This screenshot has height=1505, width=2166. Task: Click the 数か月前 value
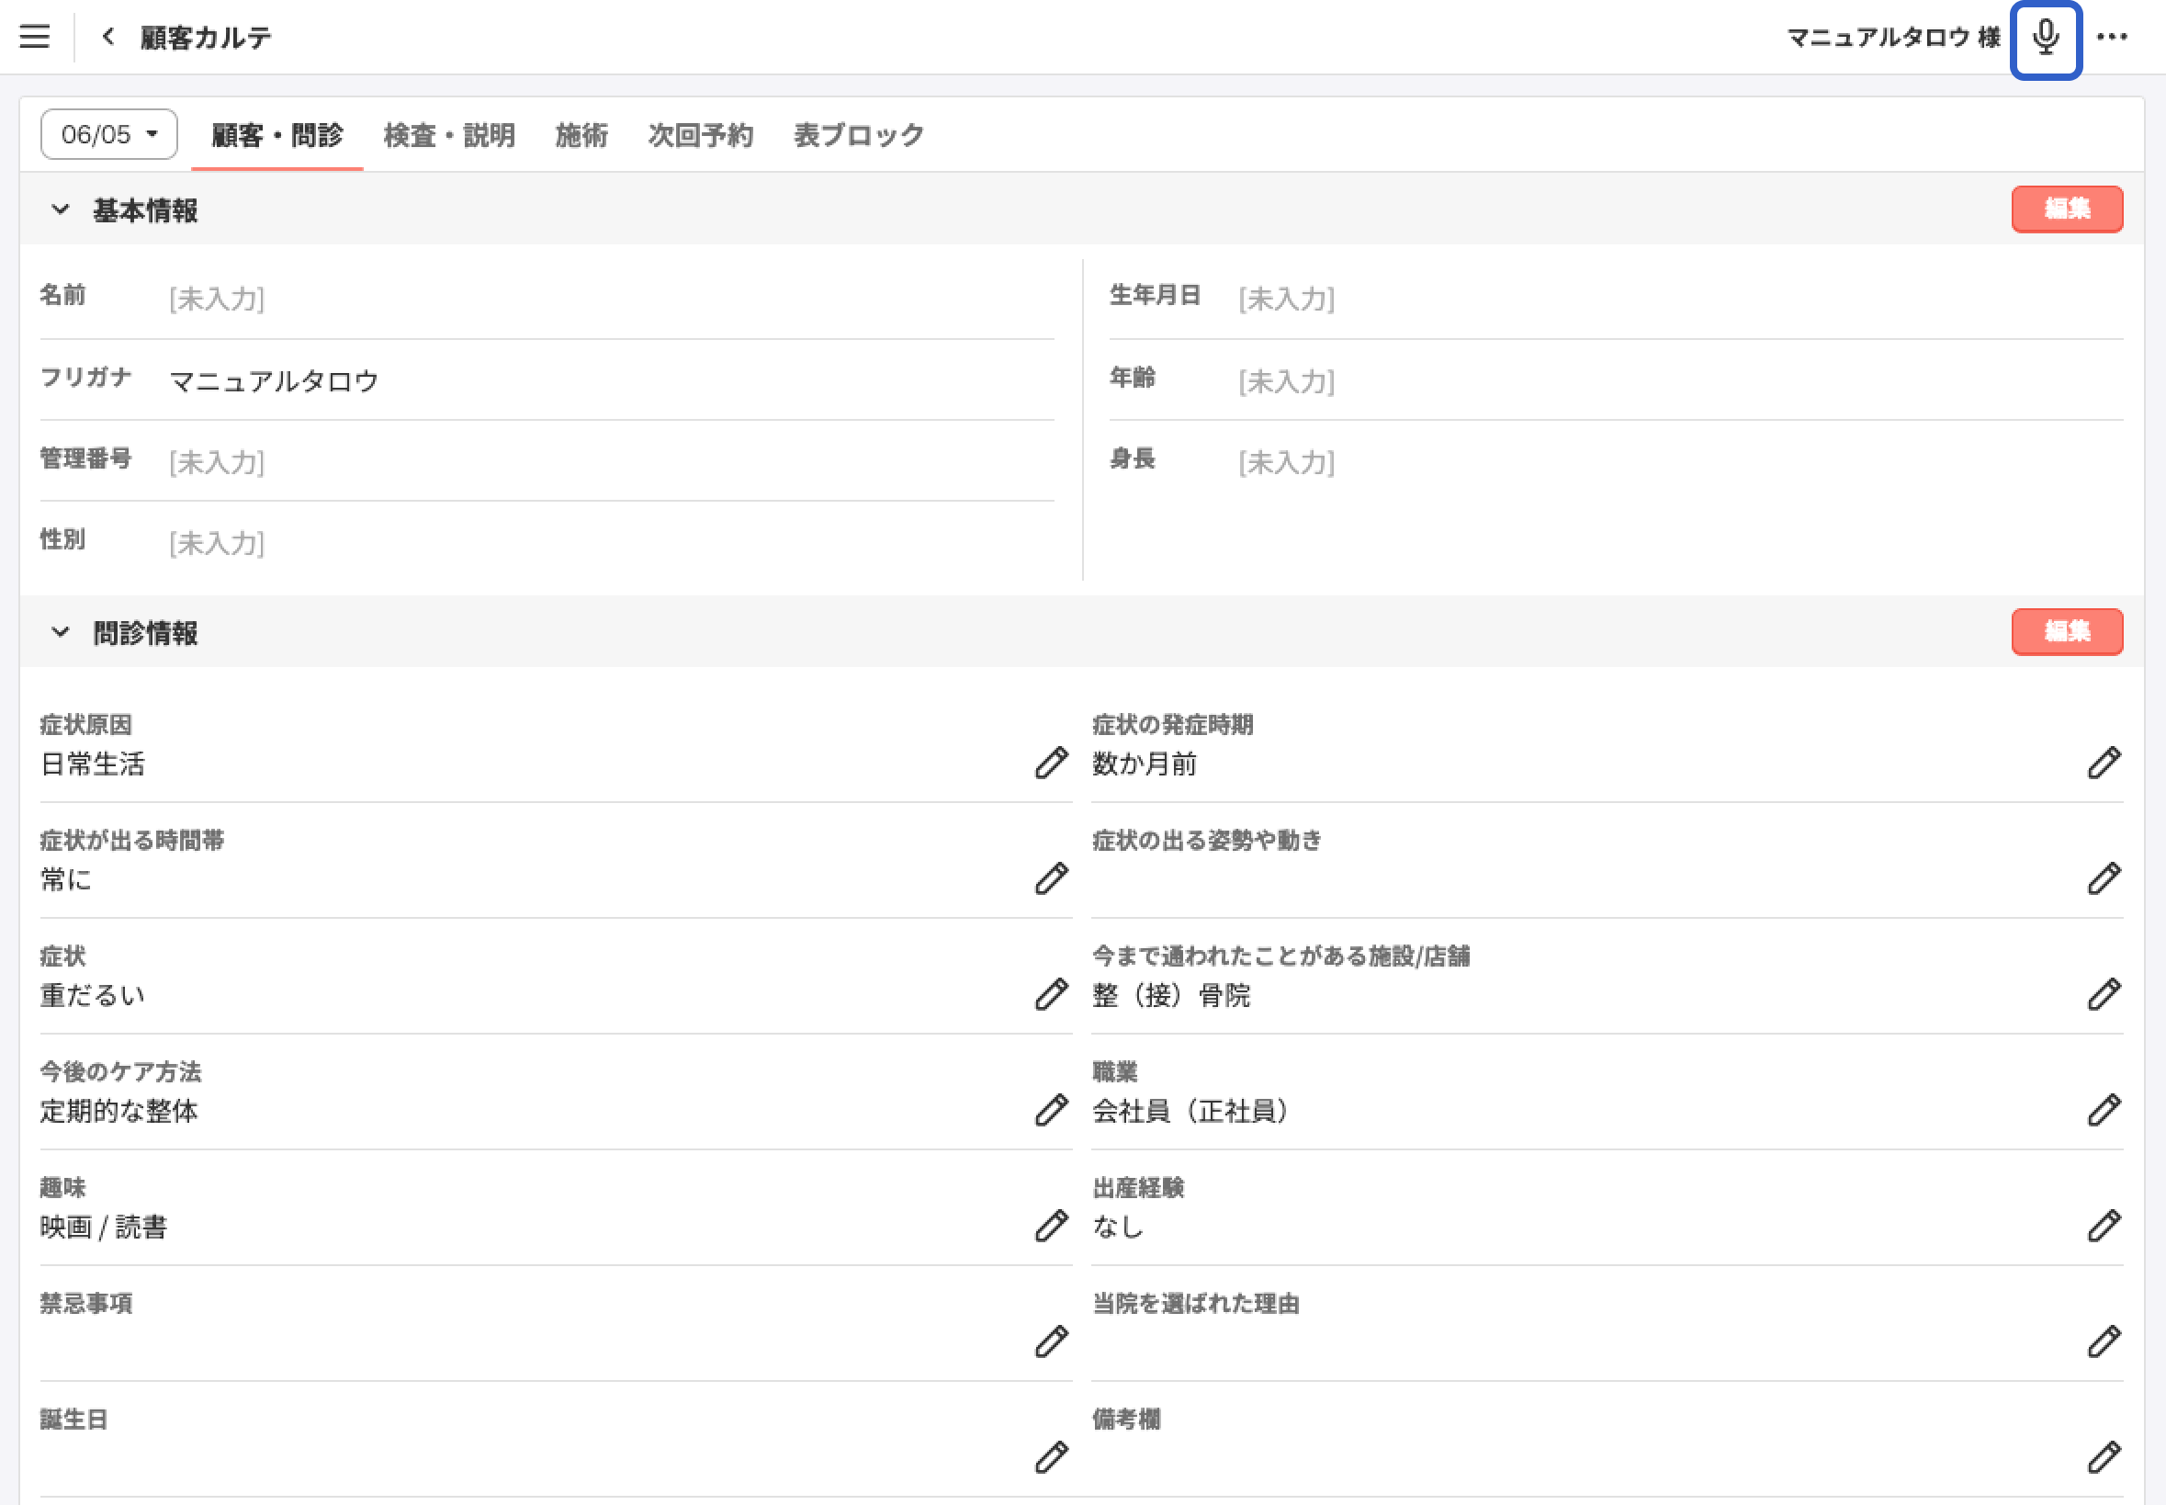coord(1145,764)
